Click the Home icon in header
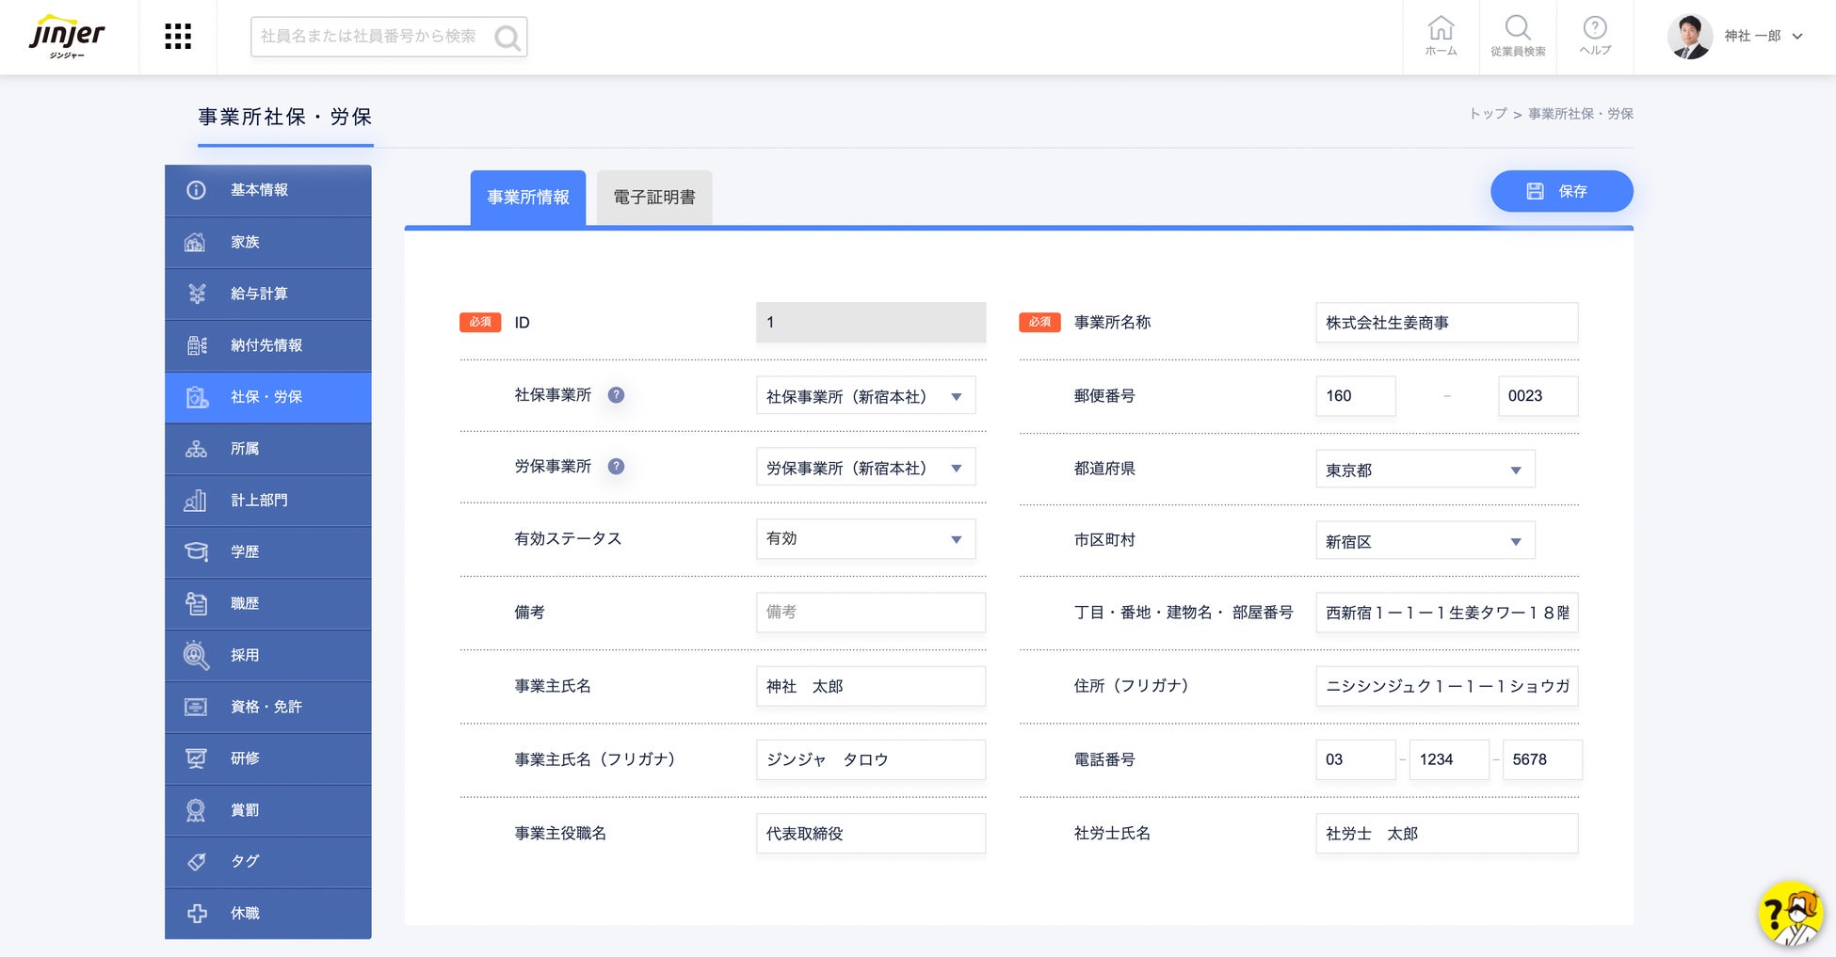 (x=1441, y=36)
